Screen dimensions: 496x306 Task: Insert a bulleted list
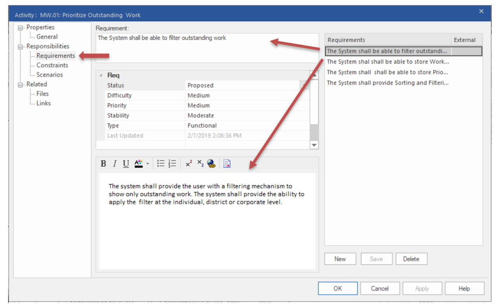(160, 163)
